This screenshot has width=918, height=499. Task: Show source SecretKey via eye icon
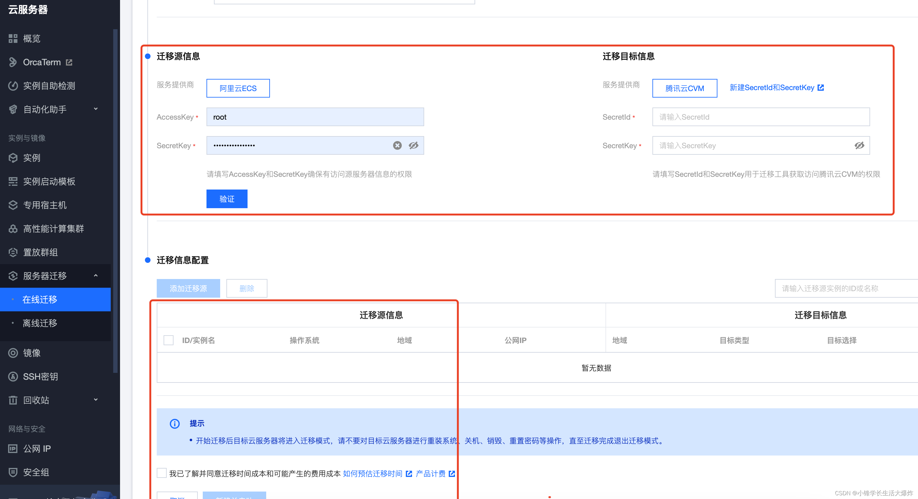click(413, 145)
